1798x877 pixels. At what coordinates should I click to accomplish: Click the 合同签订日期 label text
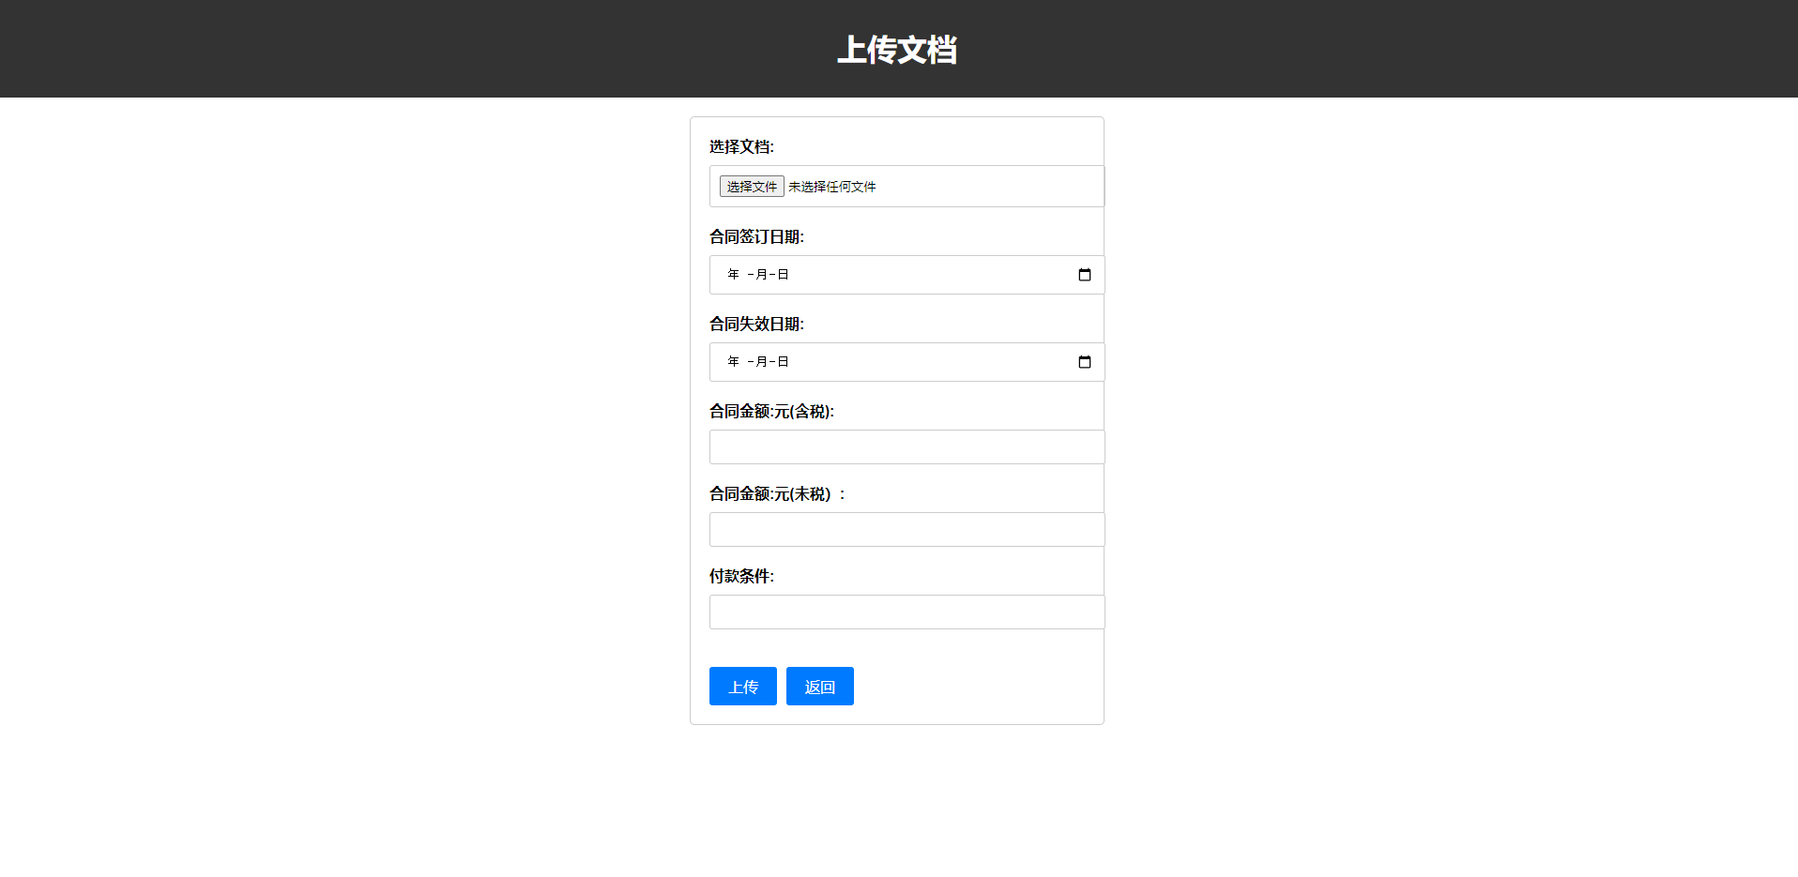click(x=756, y=237)
